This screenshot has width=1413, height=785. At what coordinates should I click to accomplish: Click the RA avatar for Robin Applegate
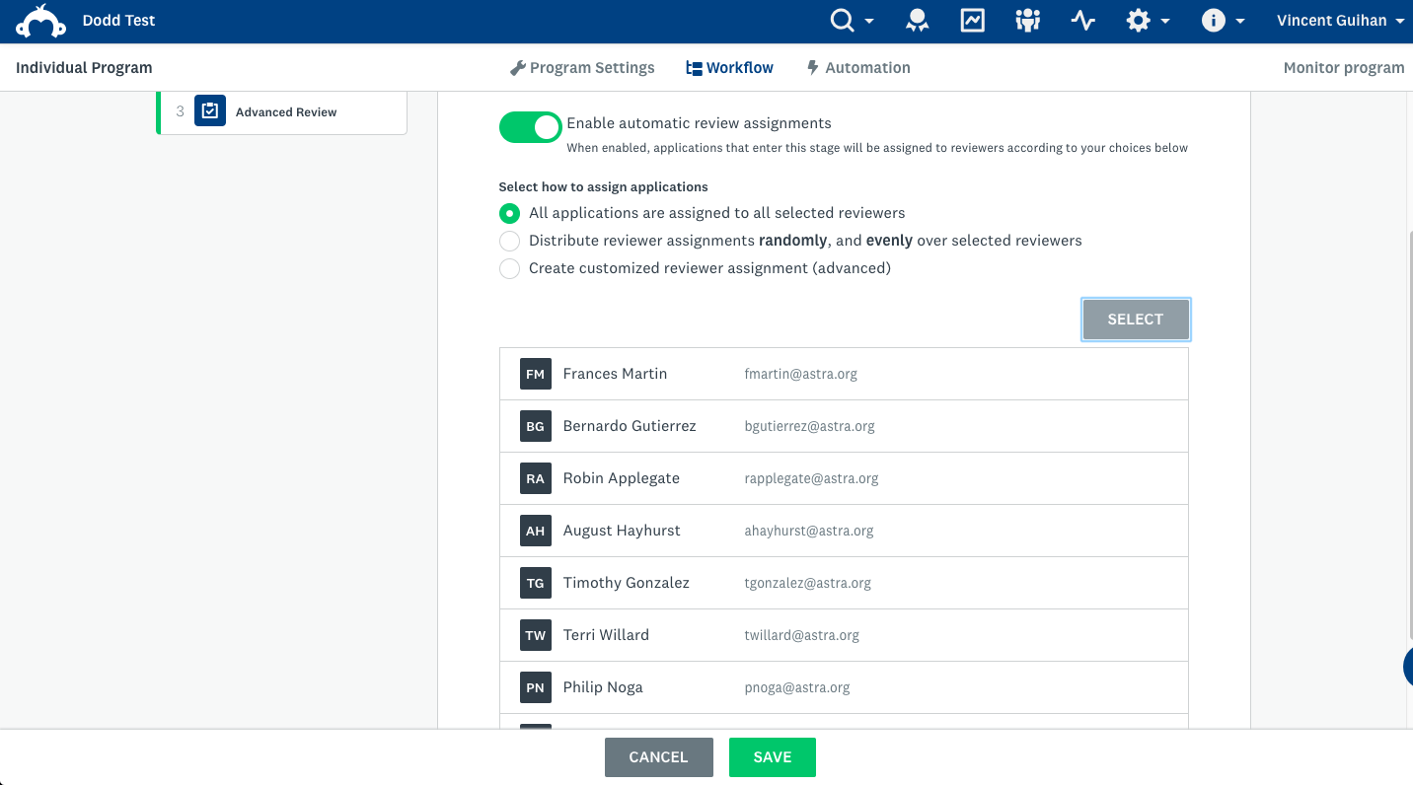[535, 478]
